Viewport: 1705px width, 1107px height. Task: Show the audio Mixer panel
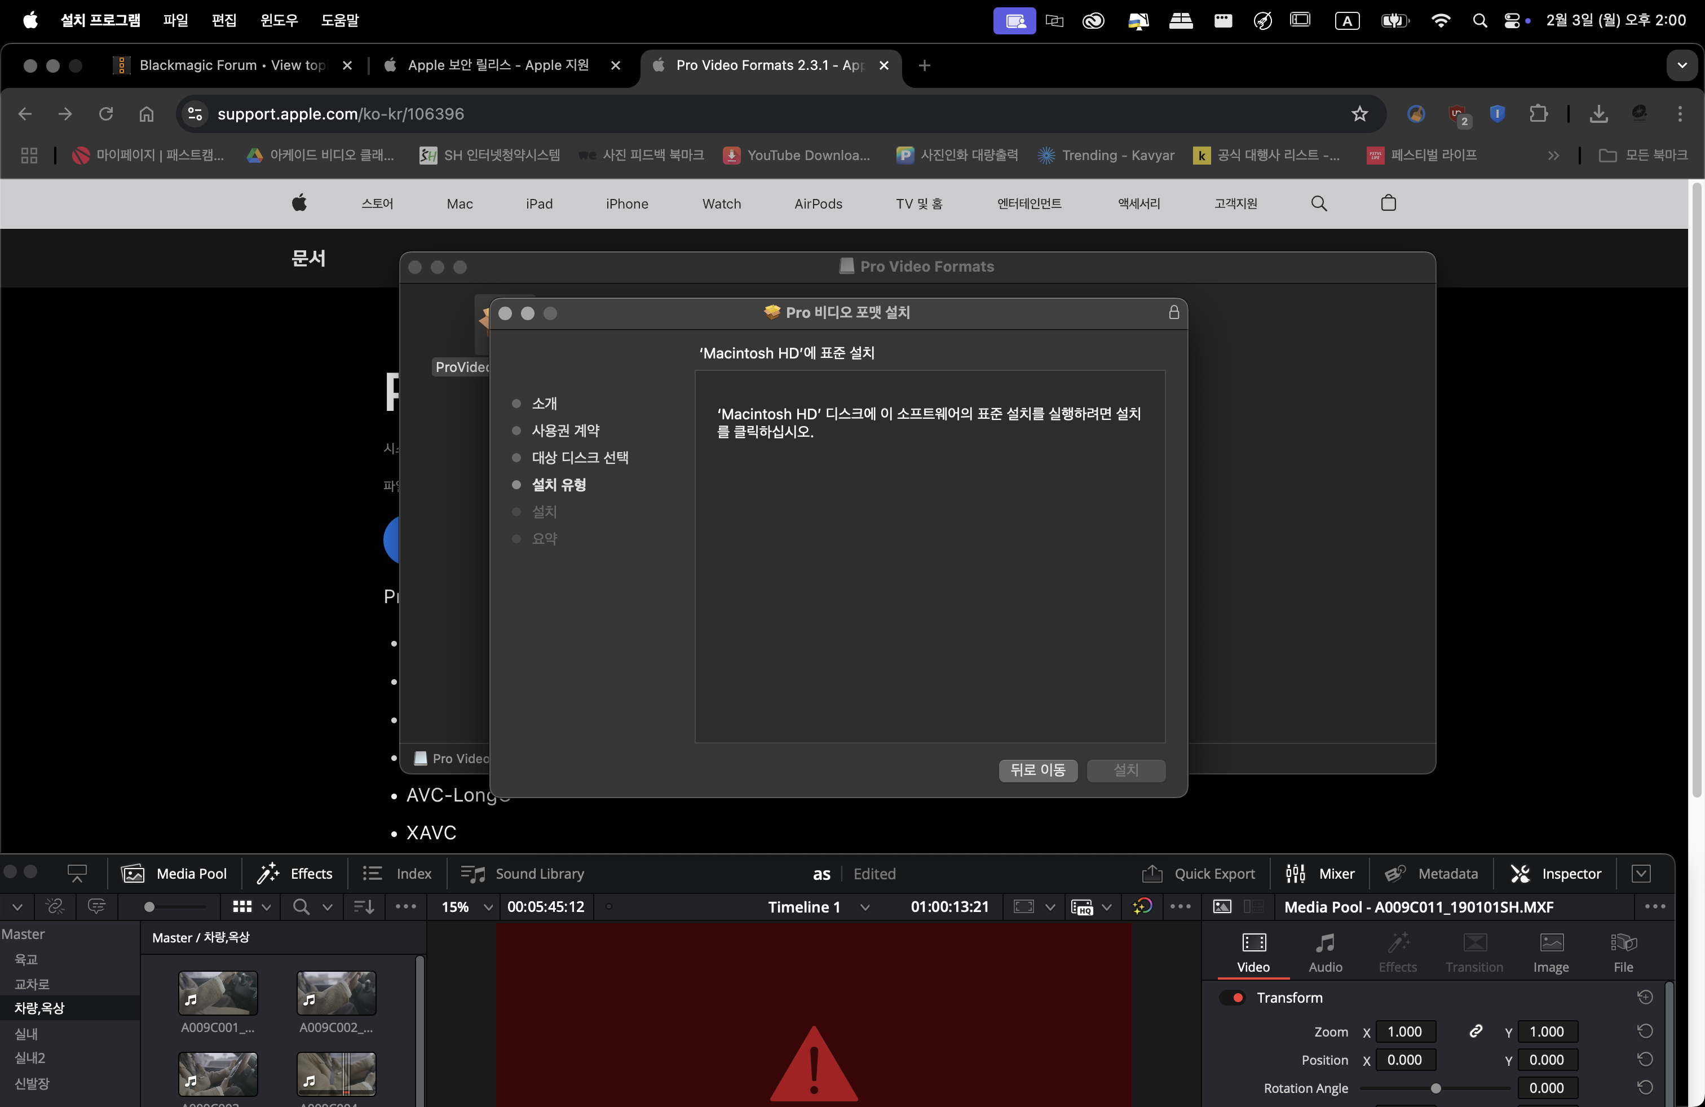[1319, 874]
